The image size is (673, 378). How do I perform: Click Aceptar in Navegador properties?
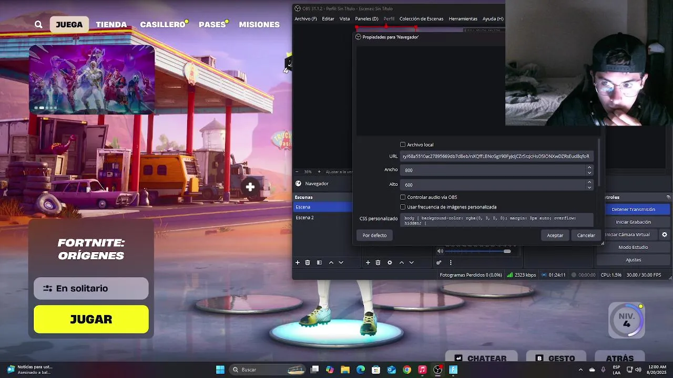pos(555,235)
